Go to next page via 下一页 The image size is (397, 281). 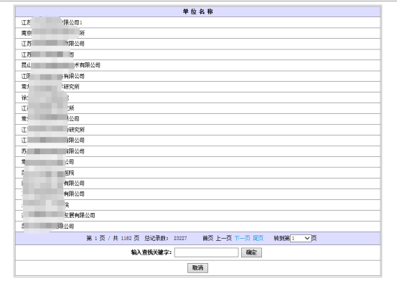242,238
